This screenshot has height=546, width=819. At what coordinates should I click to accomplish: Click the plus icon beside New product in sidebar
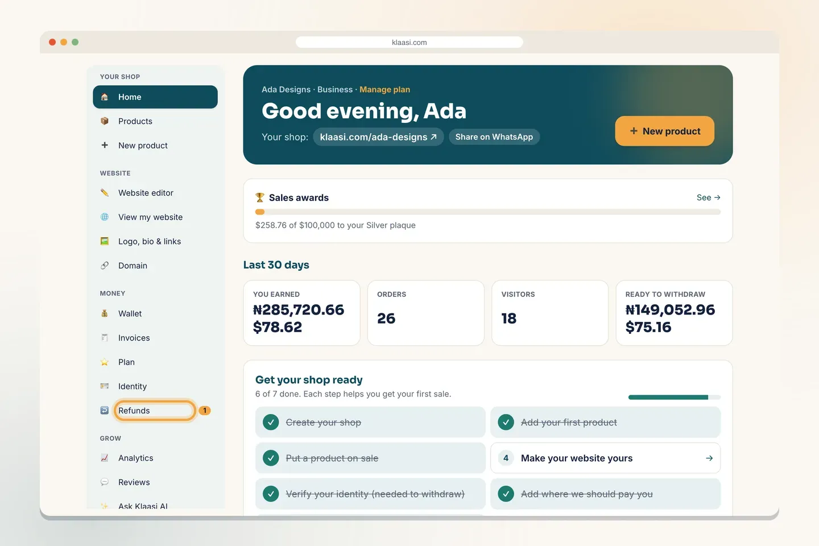105,145
